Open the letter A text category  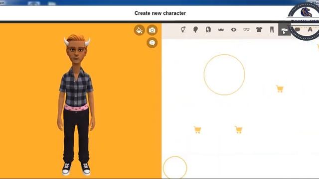pos(310,30)
